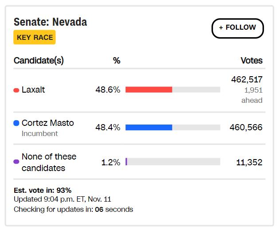Click the blue dot beside Cortez Masto
Viewport: 279px width, 230px height.
[x=16, y=123]
